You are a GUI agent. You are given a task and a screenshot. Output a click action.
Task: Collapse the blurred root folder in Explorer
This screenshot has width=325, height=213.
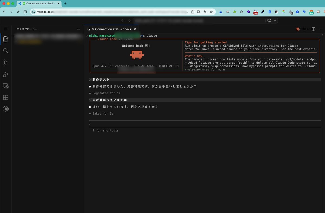pyautogui.click(x=14, y=35)
